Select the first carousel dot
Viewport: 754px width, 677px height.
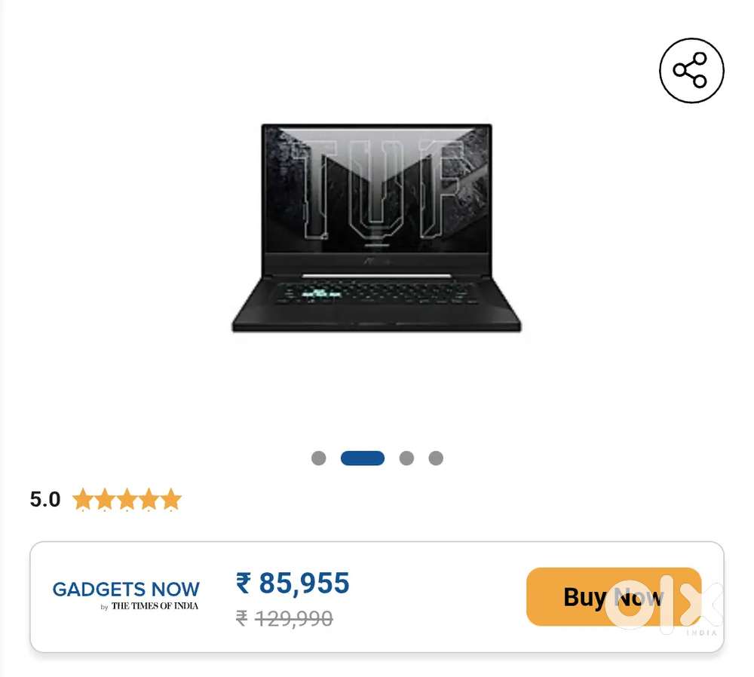[x=318, y=458]
